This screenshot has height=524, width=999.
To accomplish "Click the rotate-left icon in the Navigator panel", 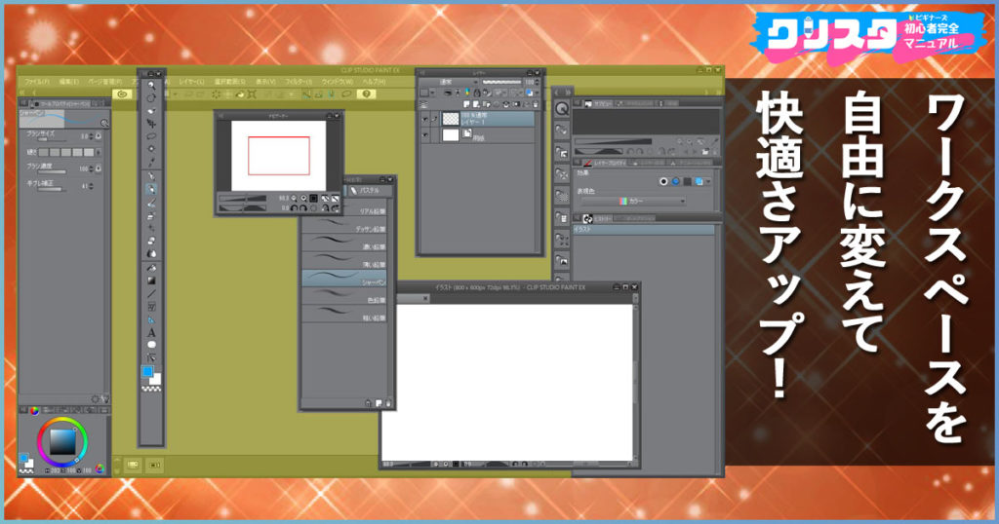I will pyautogui.click(x=294, y=207).
